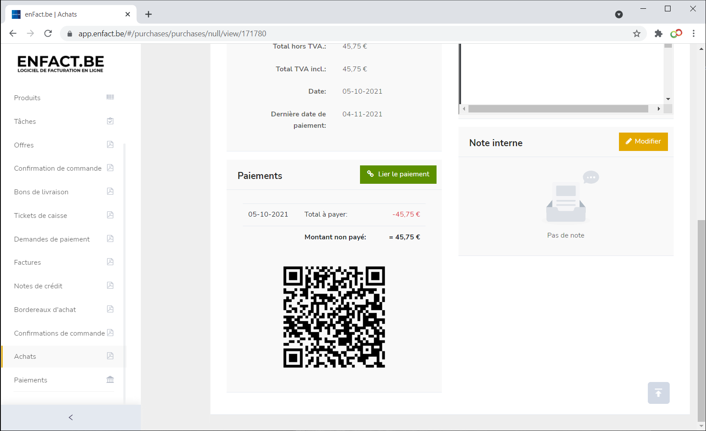The height and width of the screenshot is (431, 706).
Task: Open Bordereaux d'achat in the sidebar
Action: pos(45,310)
